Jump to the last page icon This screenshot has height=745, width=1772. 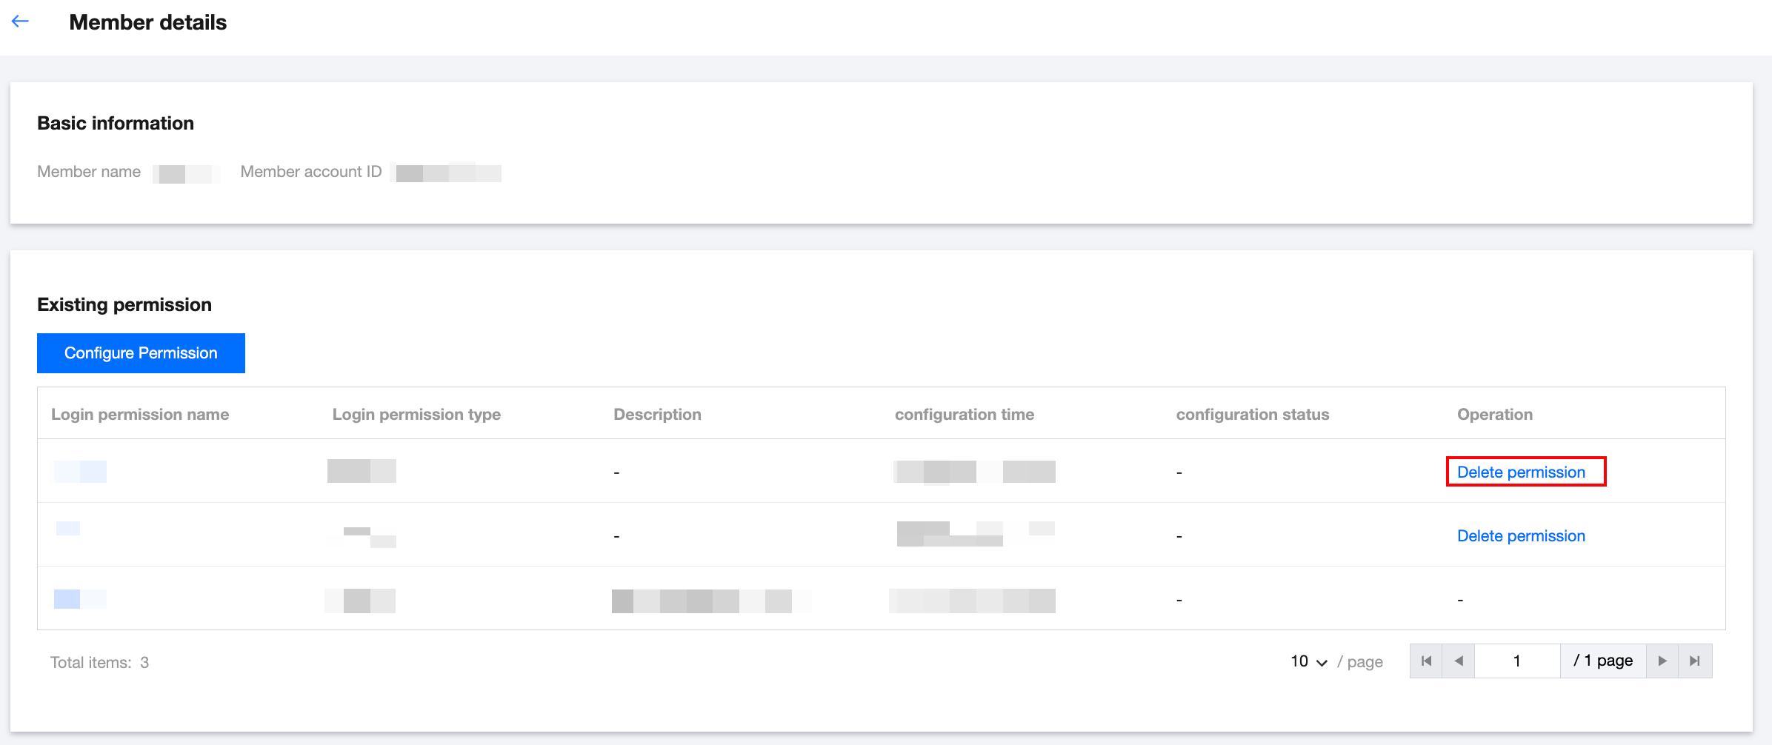point(1695,661)
